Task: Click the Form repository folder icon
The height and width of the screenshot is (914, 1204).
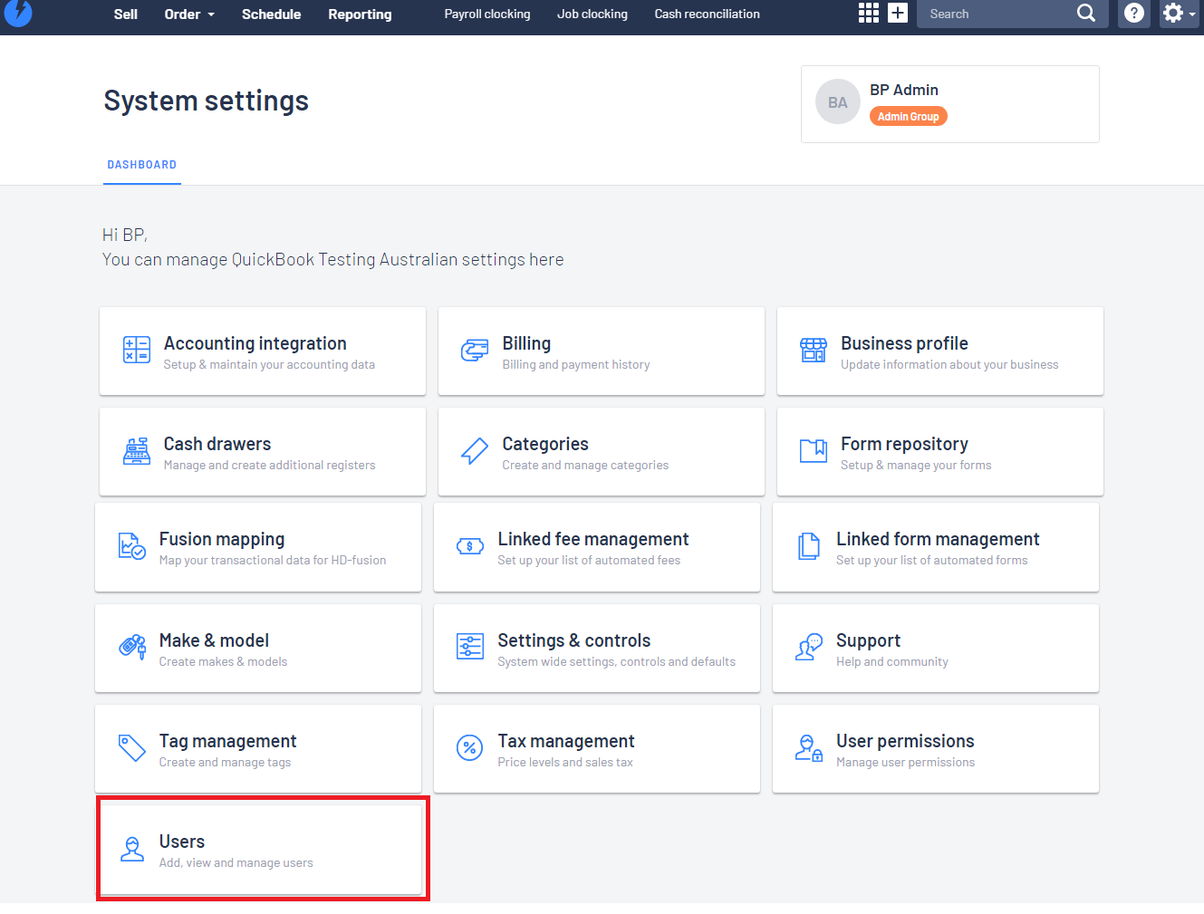Action: [814, 450]
